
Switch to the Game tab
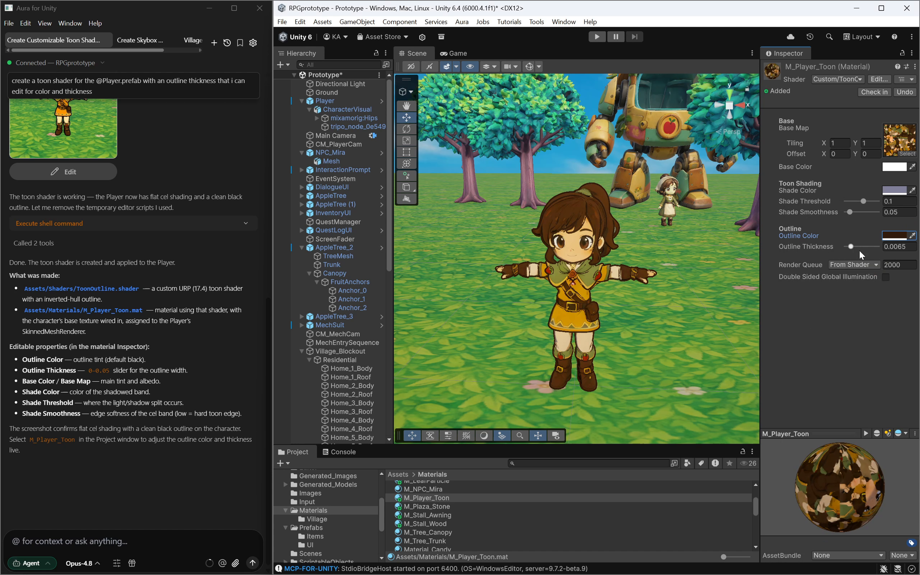point(454,53)
